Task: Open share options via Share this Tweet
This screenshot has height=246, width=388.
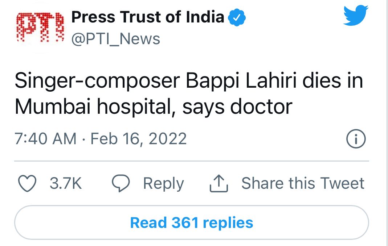Action: (x=303, y=183)
